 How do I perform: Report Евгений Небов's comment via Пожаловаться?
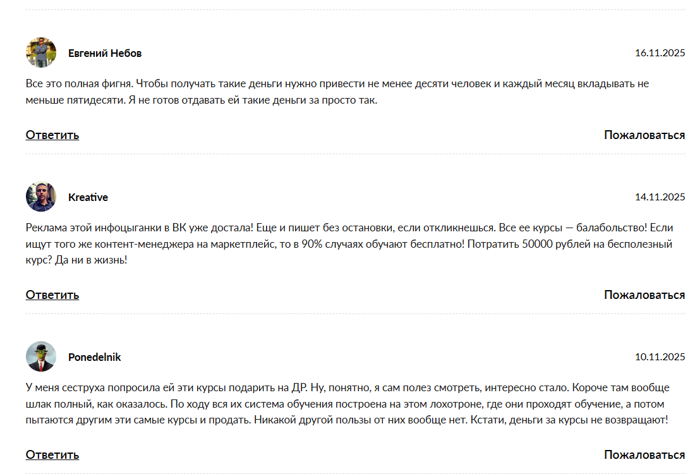(644, 135)
